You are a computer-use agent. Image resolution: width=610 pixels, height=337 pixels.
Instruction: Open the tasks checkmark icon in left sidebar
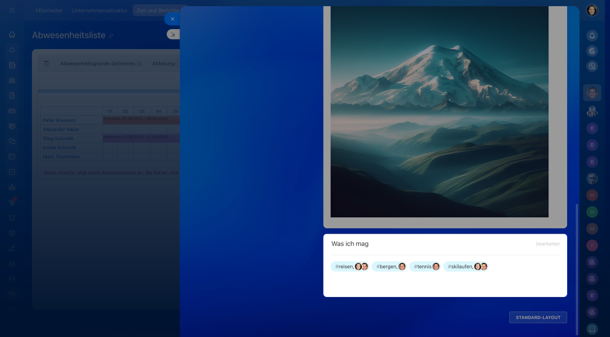coord(12,172)
